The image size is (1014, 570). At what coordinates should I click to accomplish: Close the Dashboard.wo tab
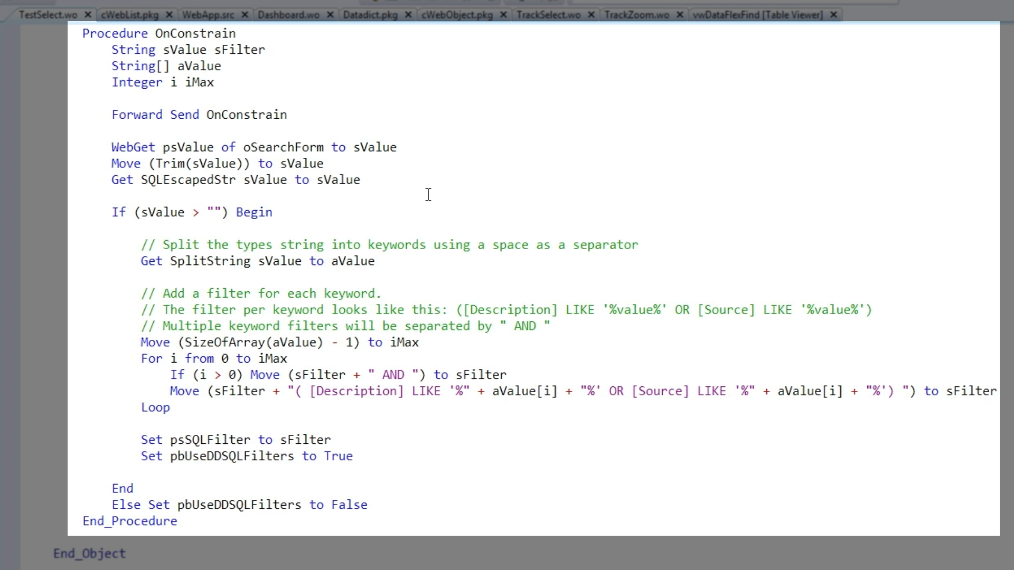pos(331,15)
